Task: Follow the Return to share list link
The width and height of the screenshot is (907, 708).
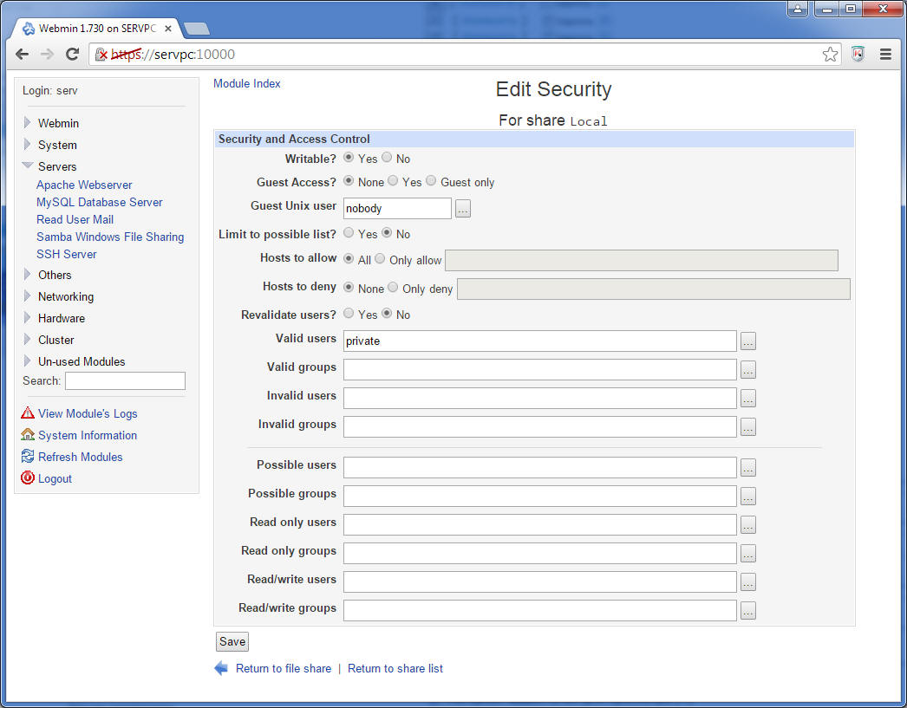Action: pos(395,669)
